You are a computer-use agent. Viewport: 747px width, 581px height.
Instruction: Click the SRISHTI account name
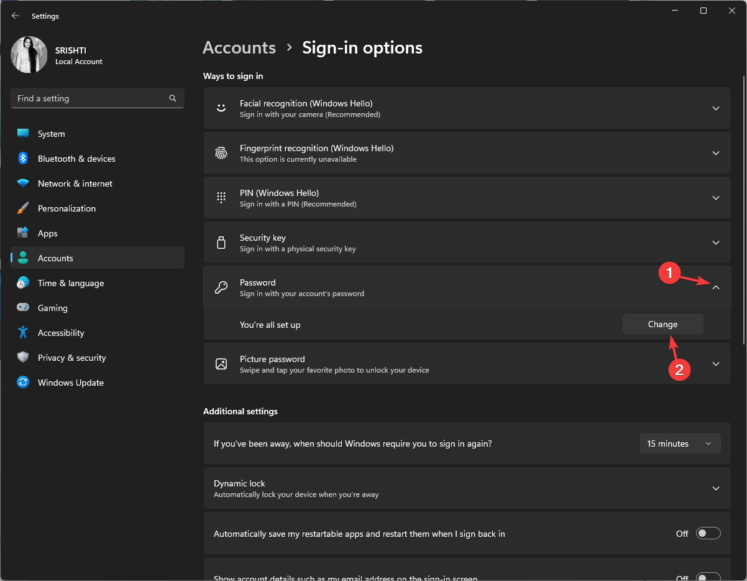pos(71,50)
